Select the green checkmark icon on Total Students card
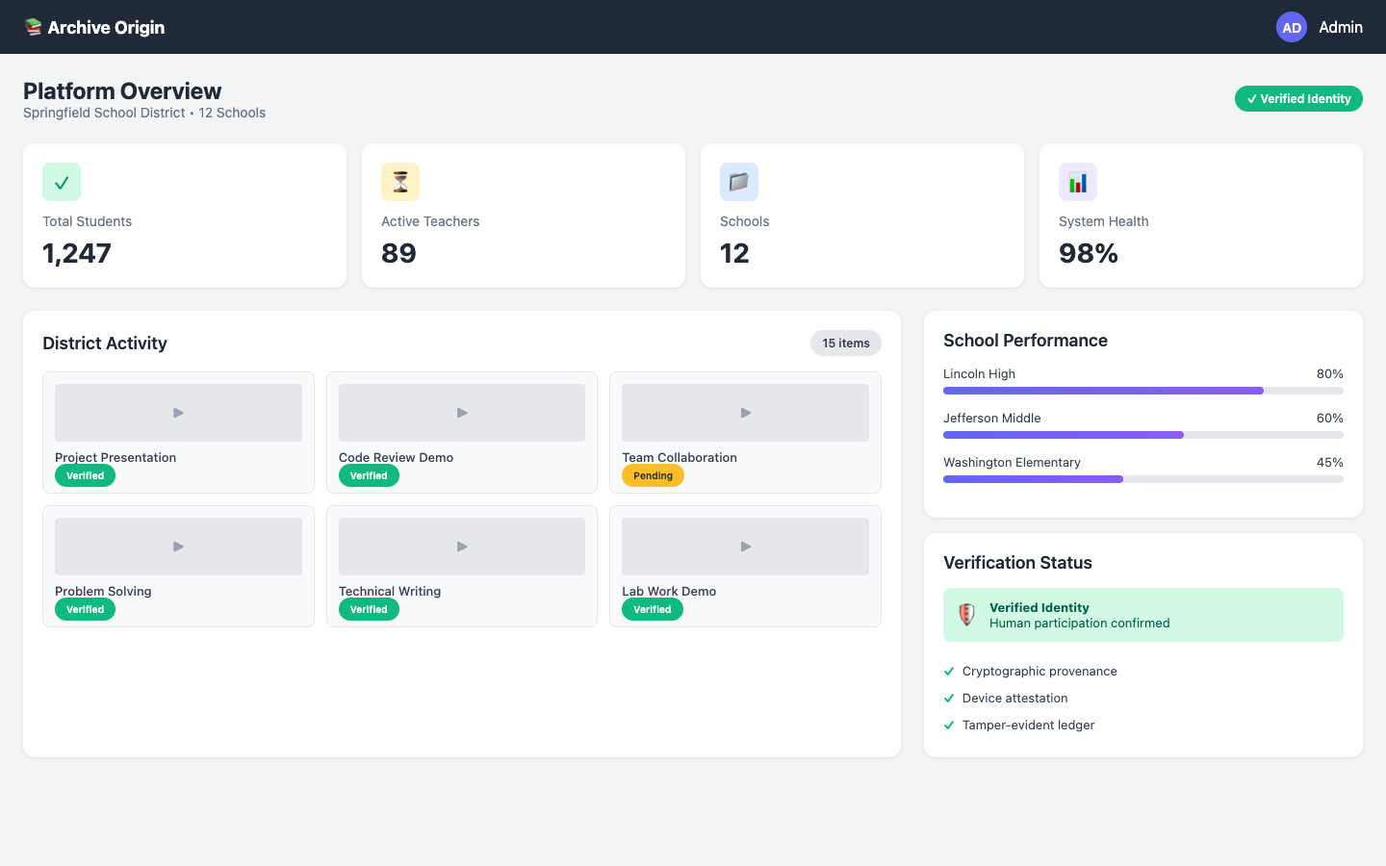This screenshot has width=1386, height=866. coord(62,182)
